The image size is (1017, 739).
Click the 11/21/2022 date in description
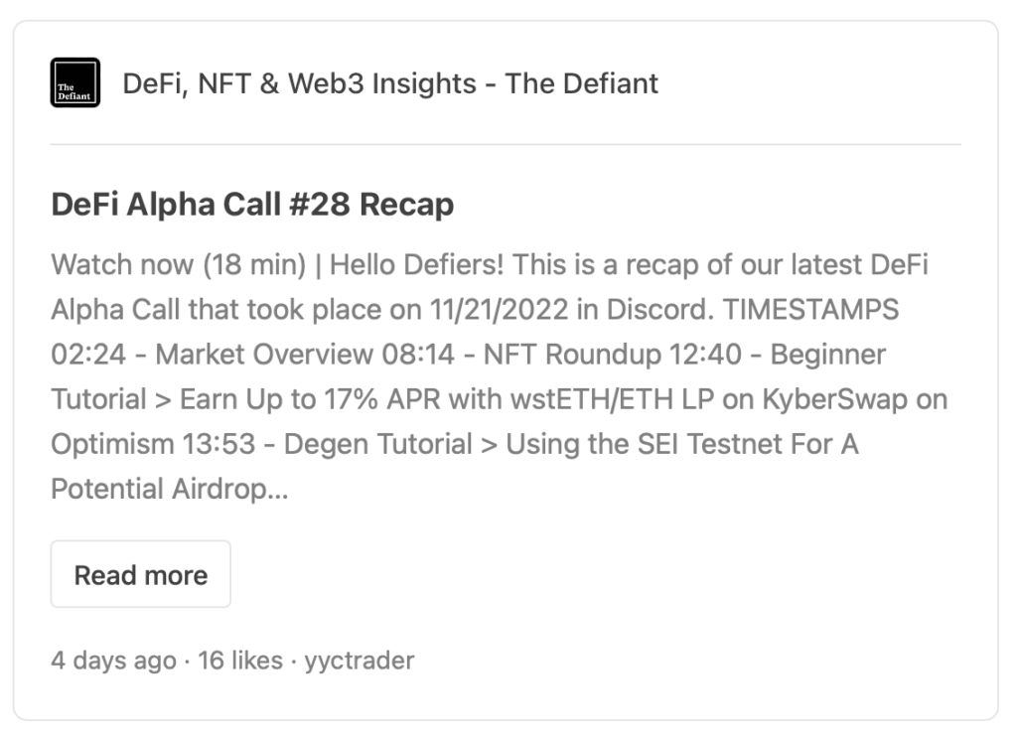tap(499, 310)
